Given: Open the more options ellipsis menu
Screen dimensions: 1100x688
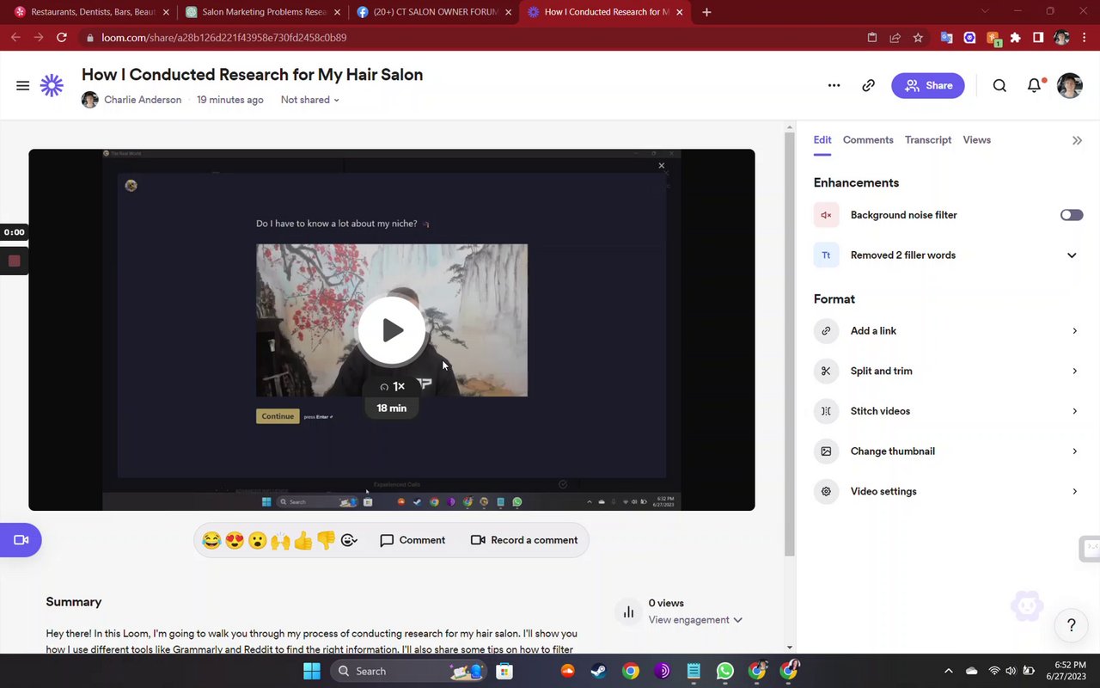Looking at the screenshot, I should click(x=834, y=85).
